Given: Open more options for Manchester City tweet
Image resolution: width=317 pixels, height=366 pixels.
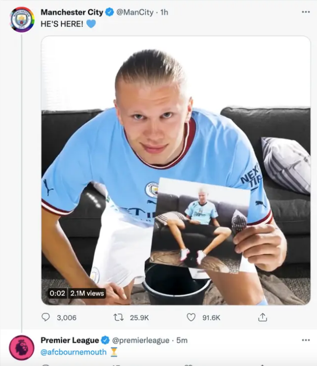Looking at the screenshot, I should (x=306, y=12).
